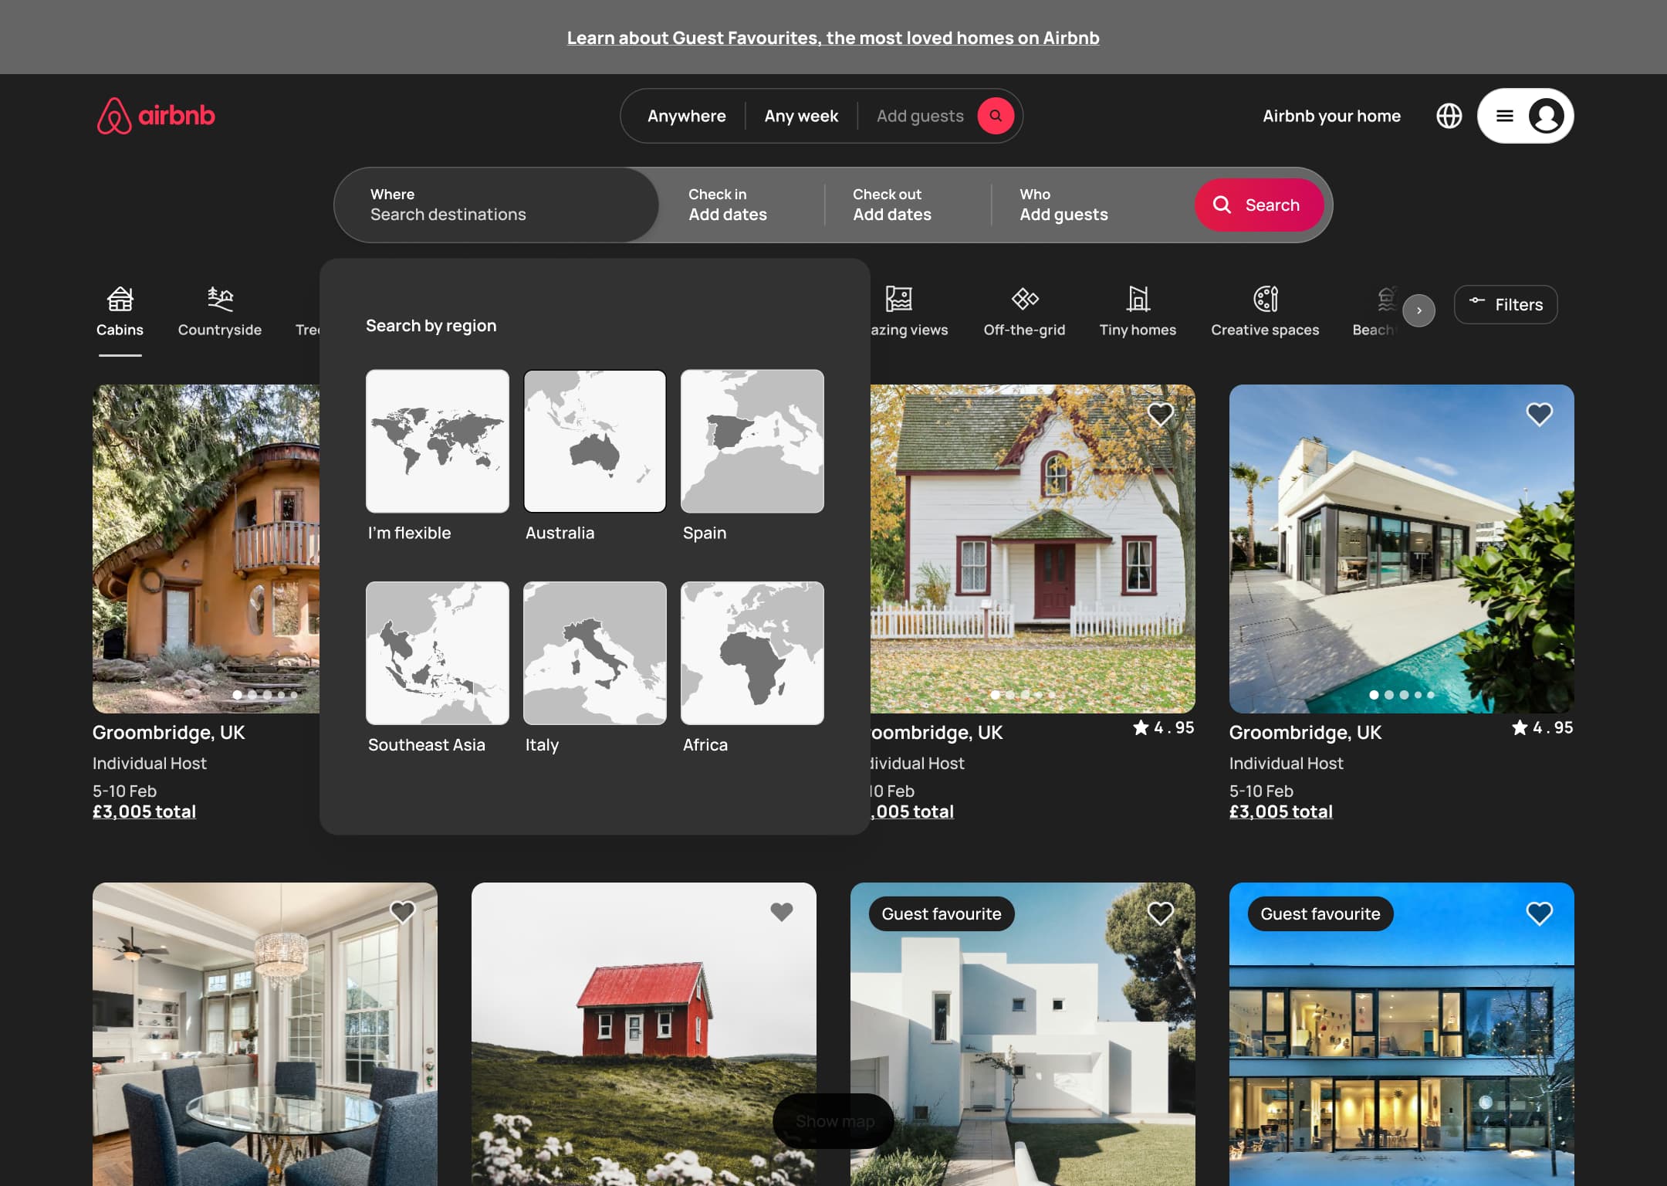Click Add guests in compact search bar
The height and width of the screenshot is (1186, 1667).
coord(920,116)
